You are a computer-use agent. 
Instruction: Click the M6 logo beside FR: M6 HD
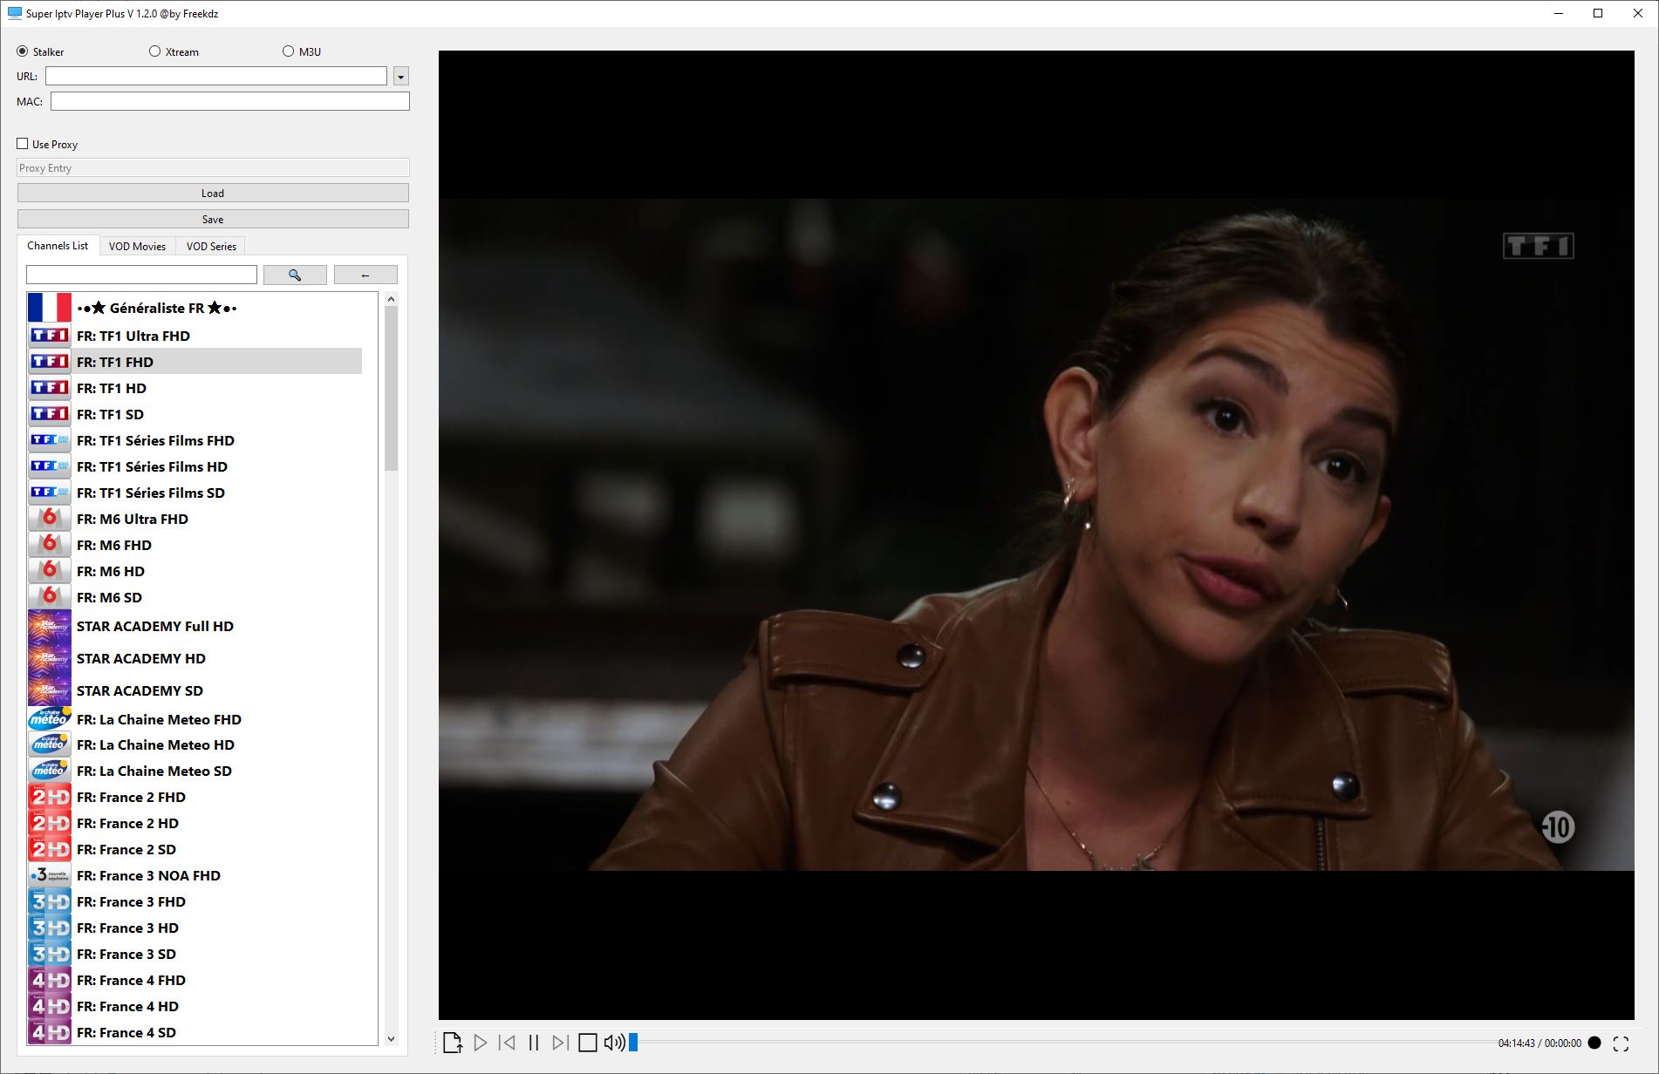tap(50, 571)
